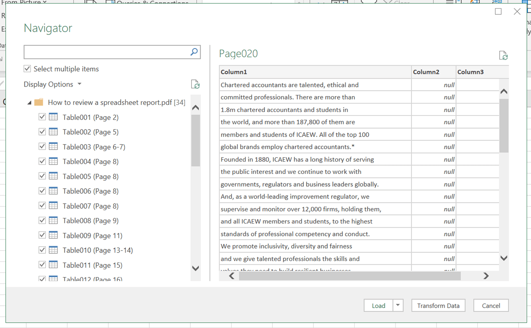The height and width of the screenshot is (328, 531).
Task: Click the search magnifier icon
Action: 194,52
